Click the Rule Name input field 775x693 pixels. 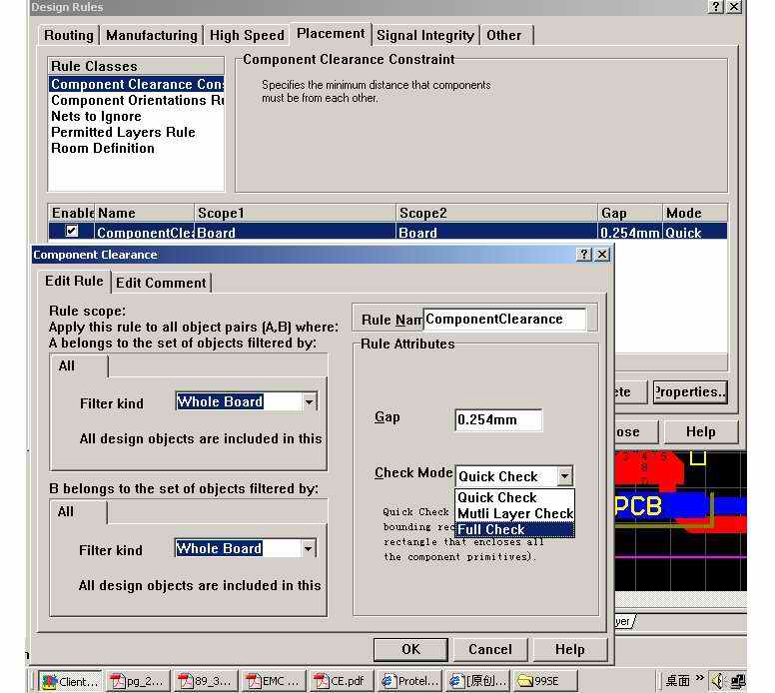pos(504,320)
